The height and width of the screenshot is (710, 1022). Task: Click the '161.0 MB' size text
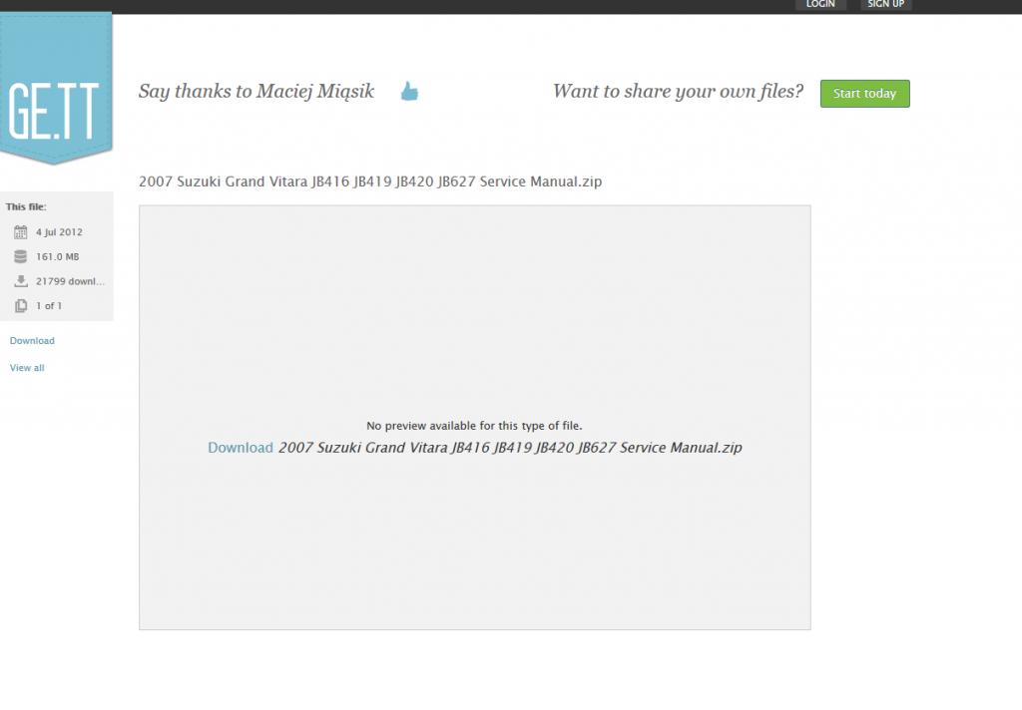pyautogui.click(x=57, y=256)
